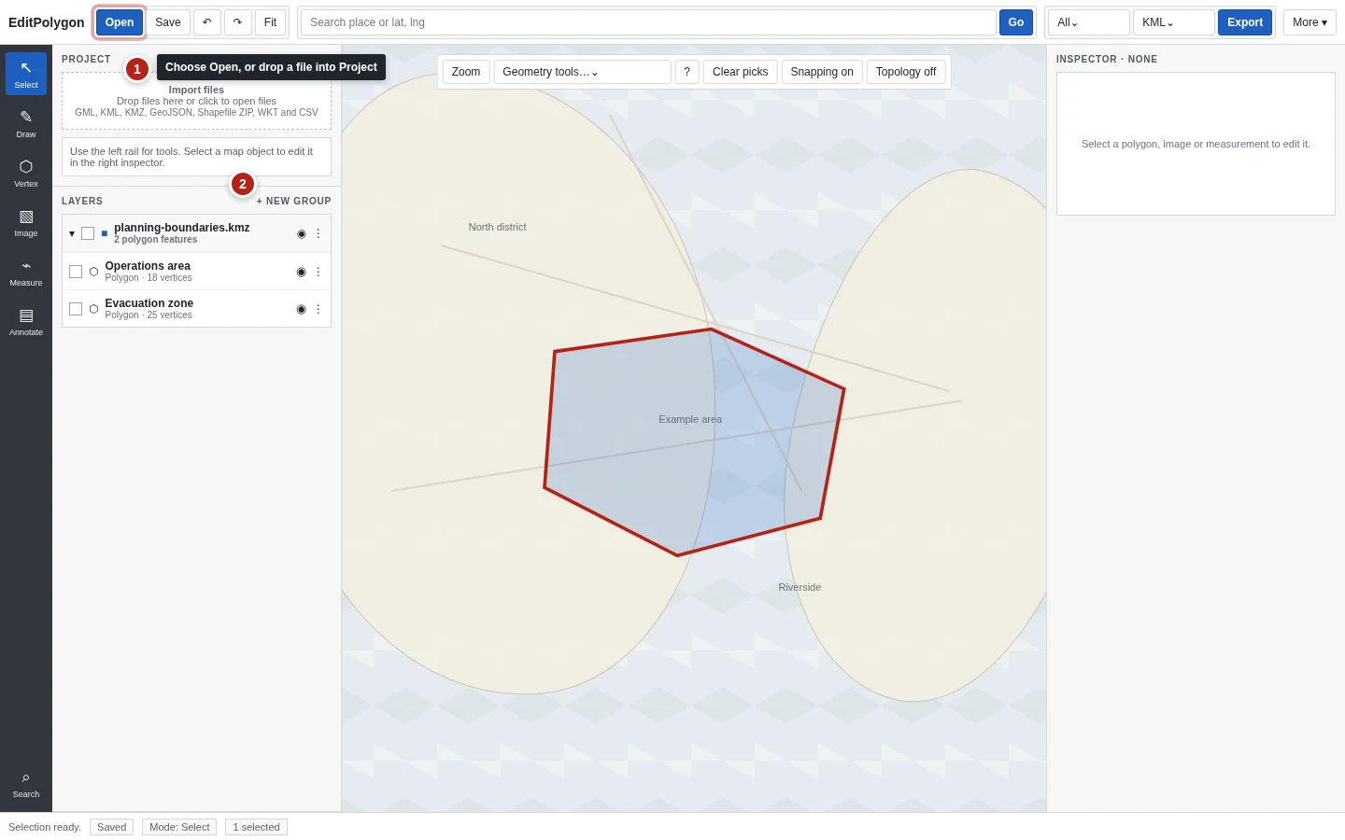Click polygon icon of Evacuation zone row
The width and height of the screenshot is (1345, 840).
coord(93,309)
